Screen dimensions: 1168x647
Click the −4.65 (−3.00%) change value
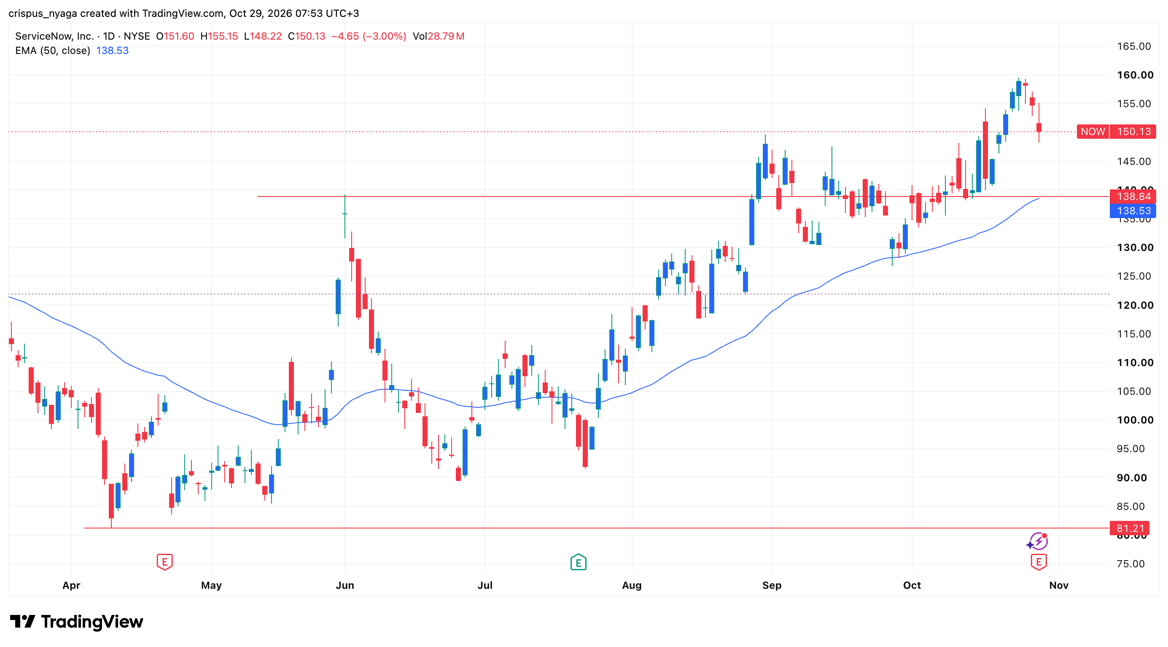369,36
